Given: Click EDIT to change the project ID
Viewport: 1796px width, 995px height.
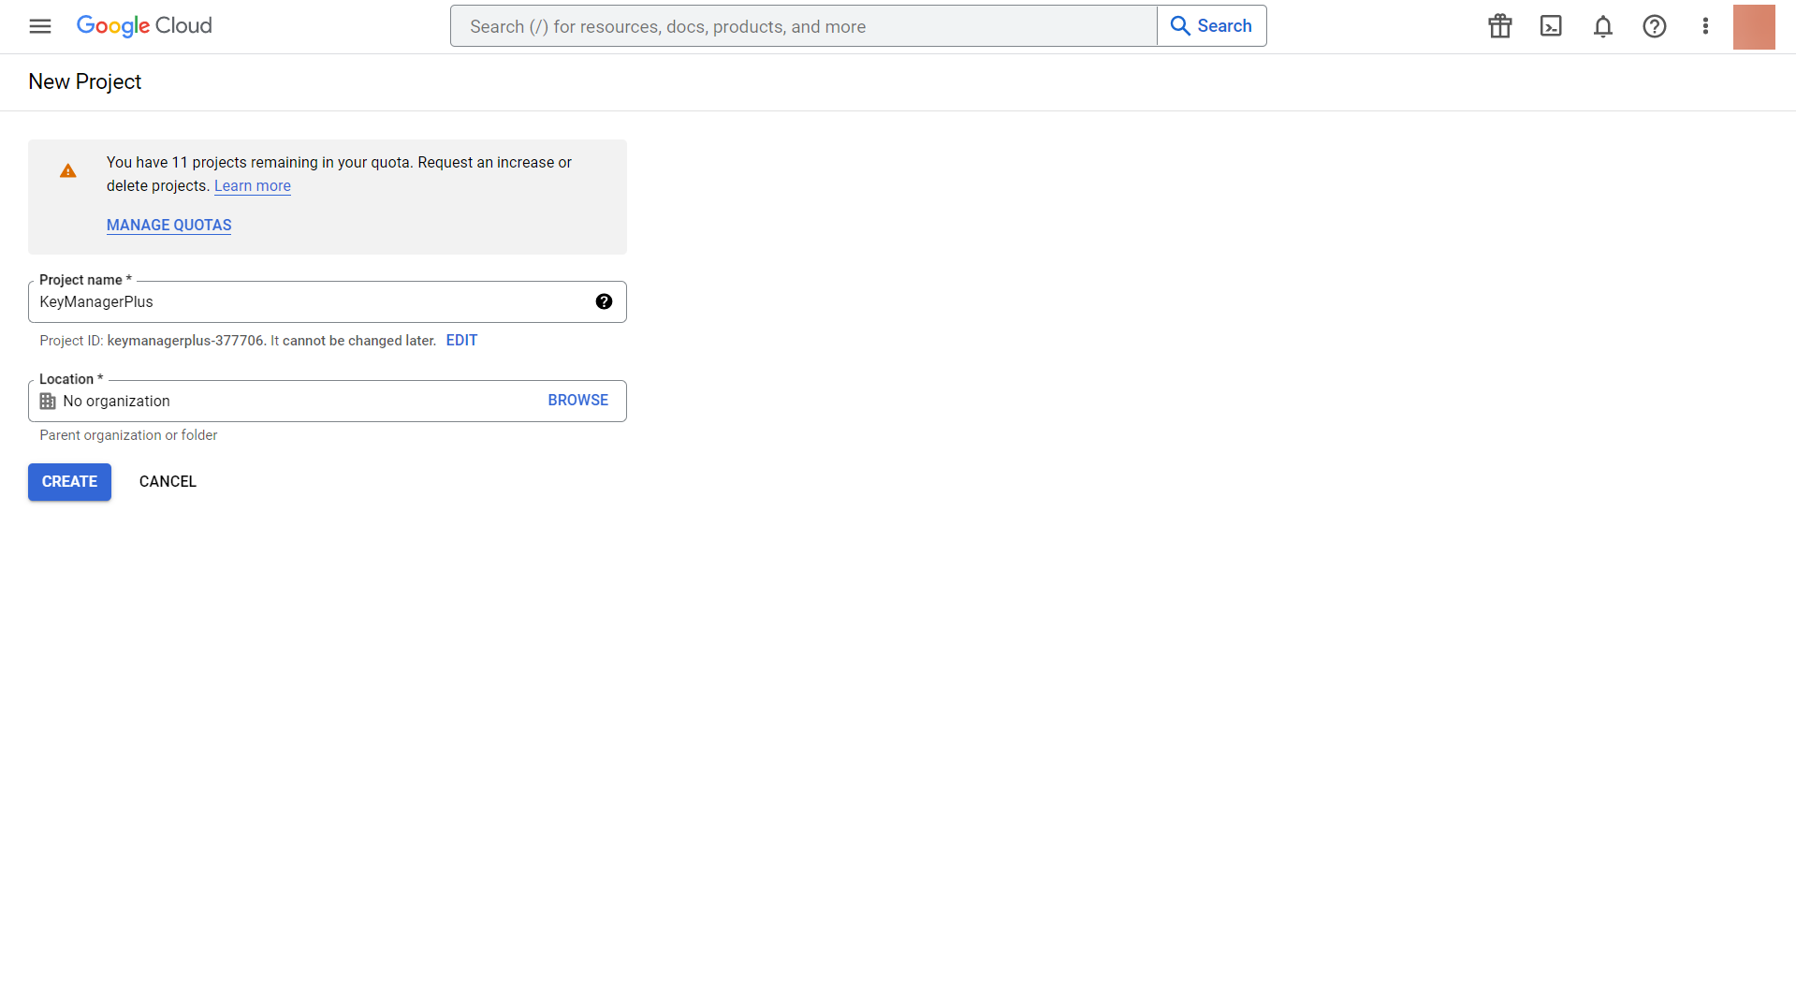Looking at the screenshot, I should click(x=461, y=340).
